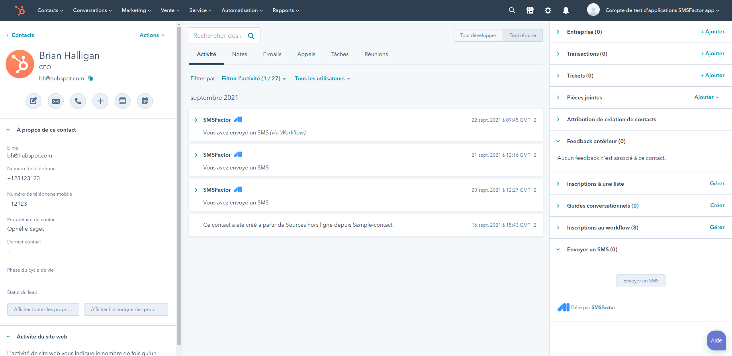Open the Automatisation menu
732x356 pixels.
tap(242, 10)
